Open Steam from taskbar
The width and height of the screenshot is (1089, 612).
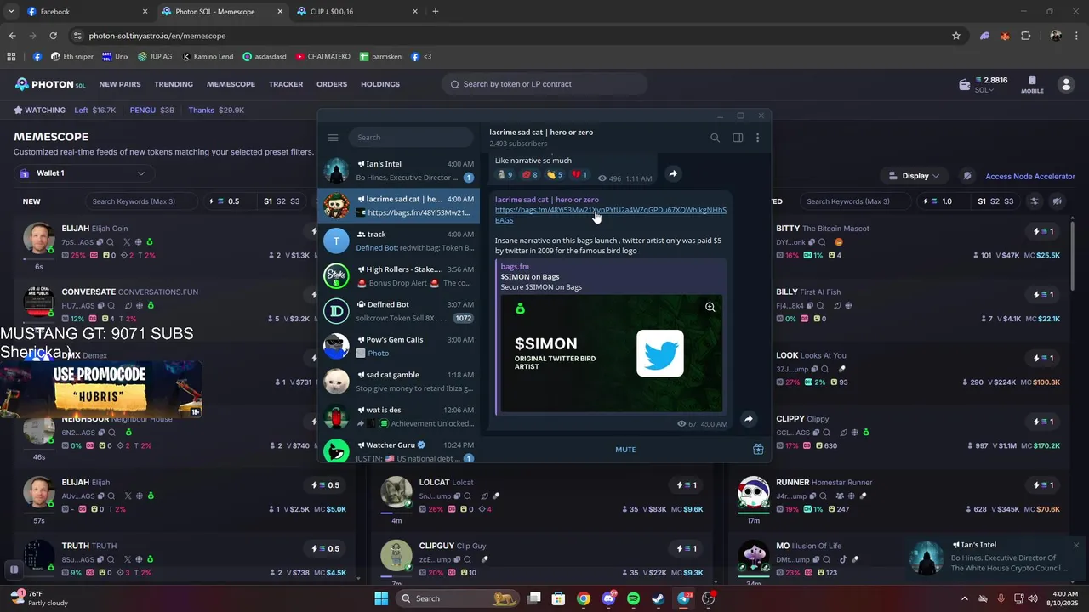point(659,598)
